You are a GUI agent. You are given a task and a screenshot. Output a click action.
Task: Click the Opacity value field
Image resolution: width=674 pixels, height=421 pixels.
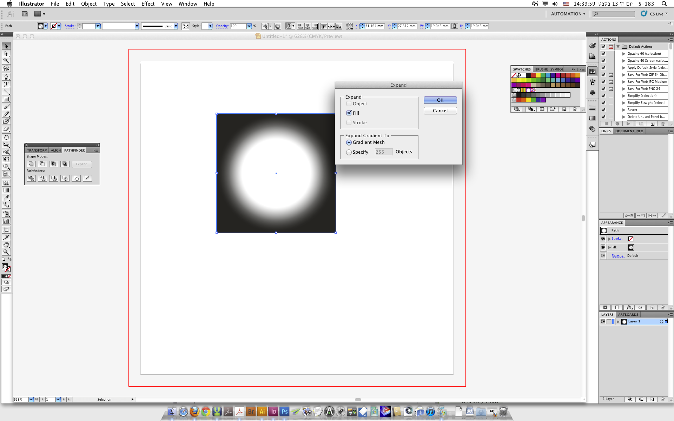[238, 26]
